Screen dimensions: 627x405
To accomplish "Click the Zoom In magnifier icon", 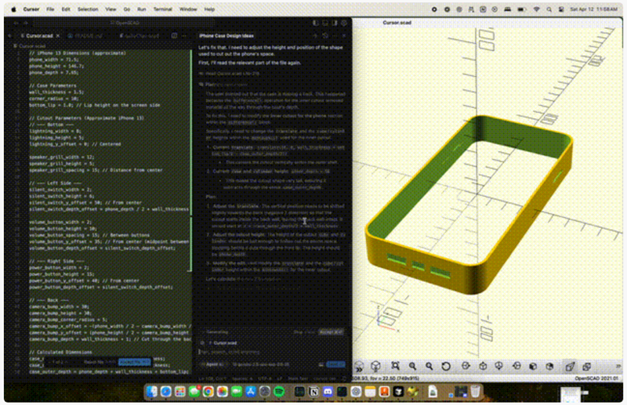I will (x=411, y=366).
